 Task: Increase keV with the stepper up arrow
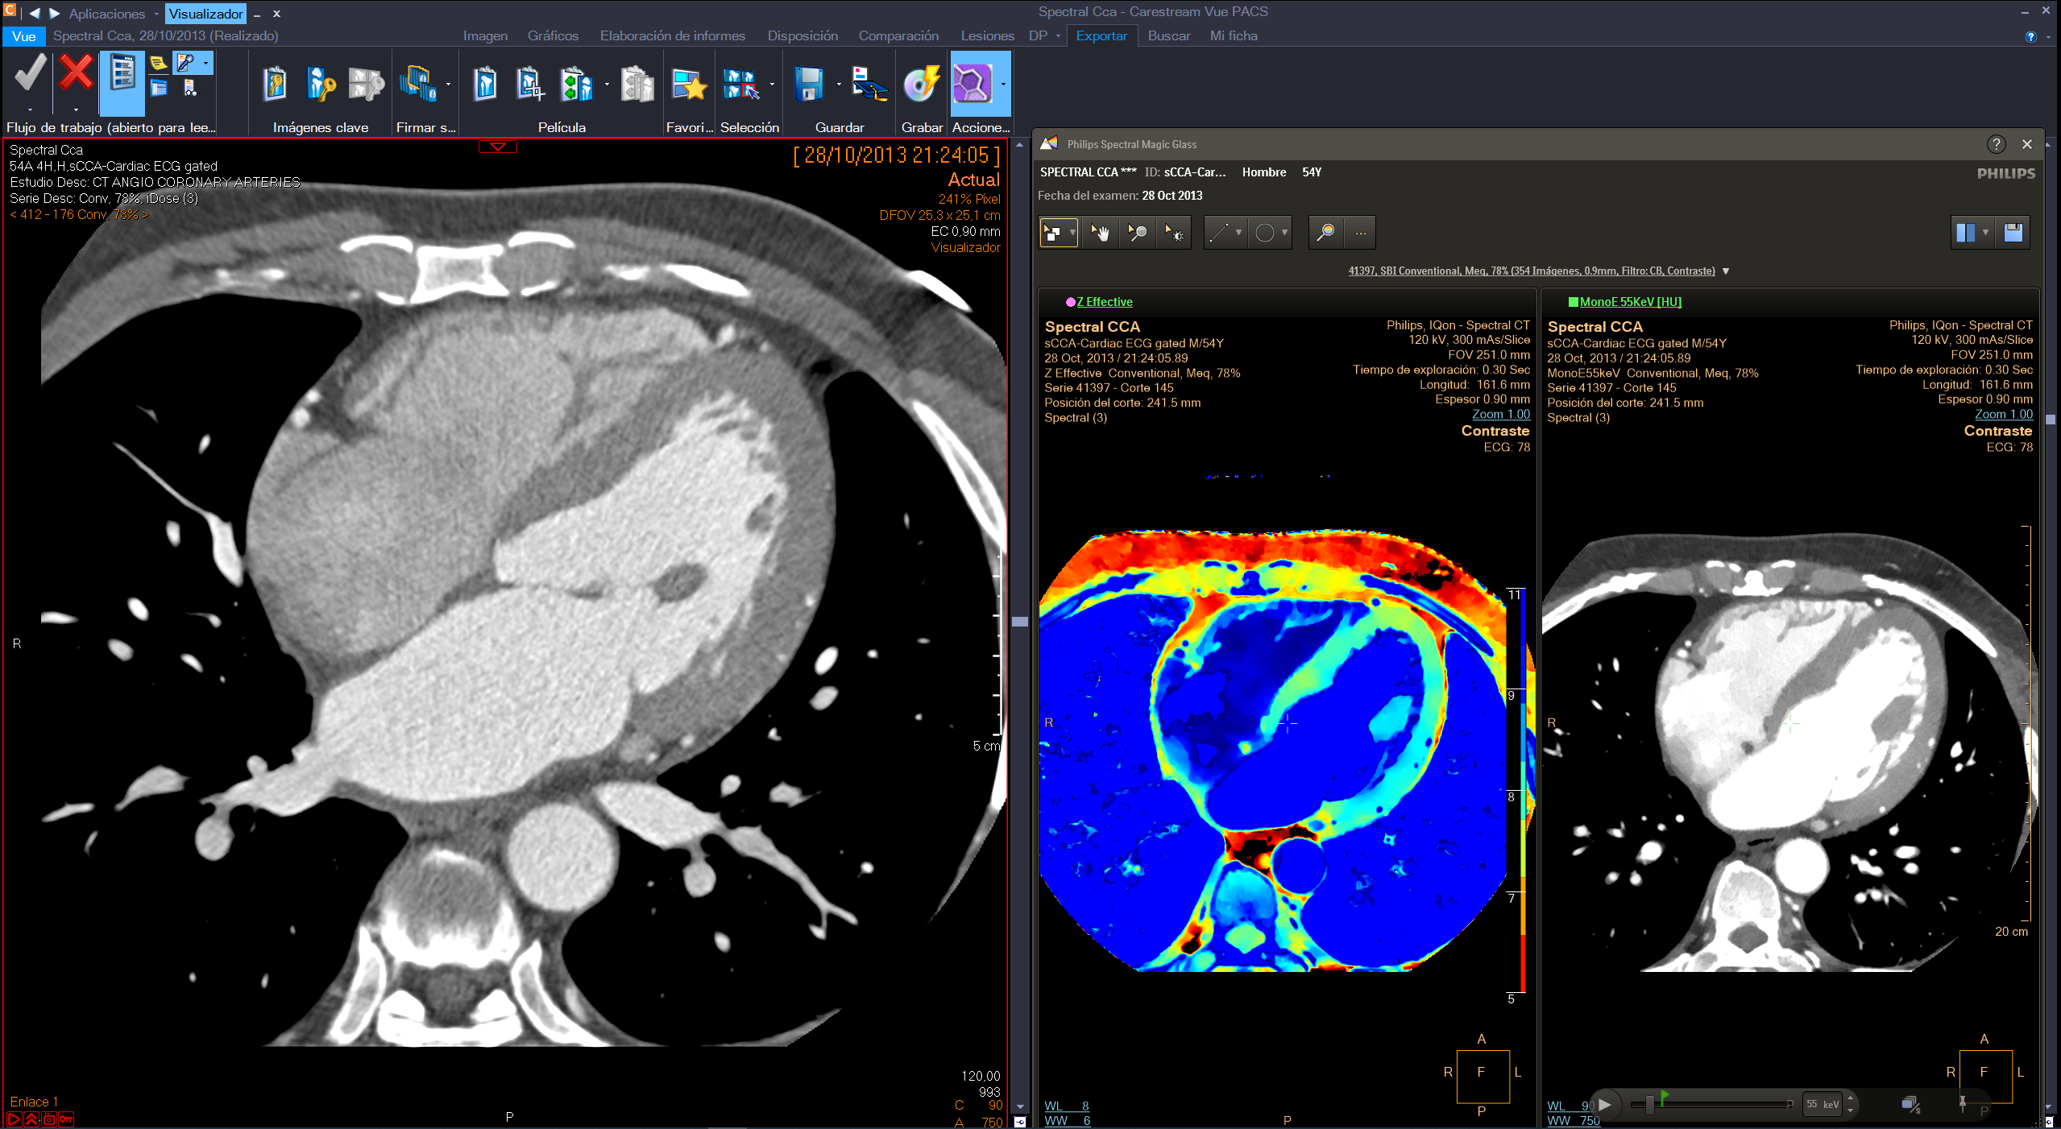[x=1851, y=1098]
